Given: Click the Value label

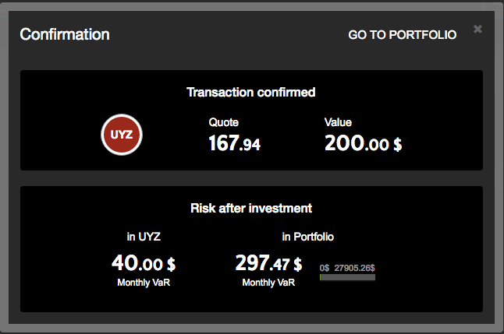Looking at the screenshot, I should click(338, 122).
